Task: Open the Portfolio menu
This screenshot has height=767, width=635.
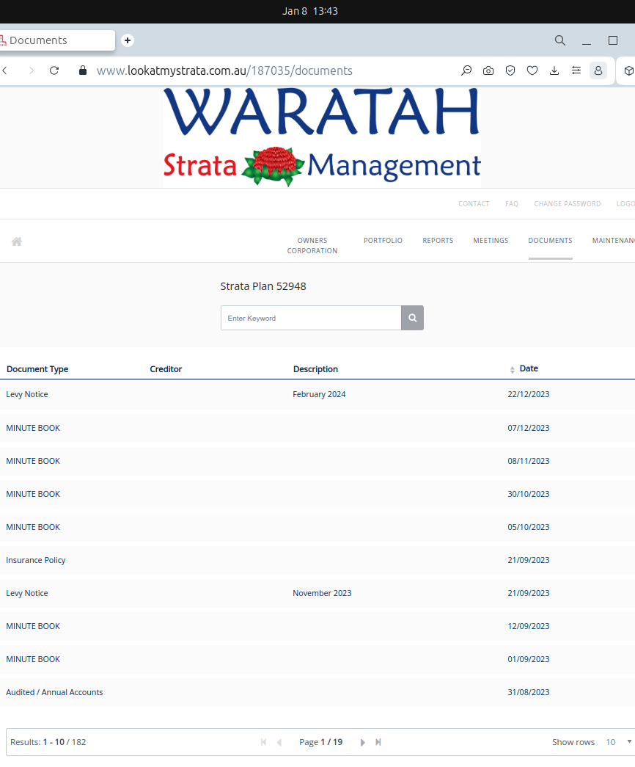Action: pos(383,241)
